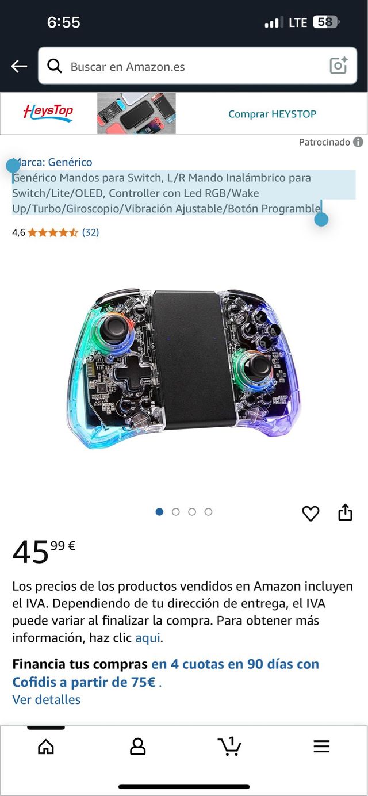Viewport: 368px width, 796px height.
Task: Select second image carousel dot
Action: tap(176, 512)
